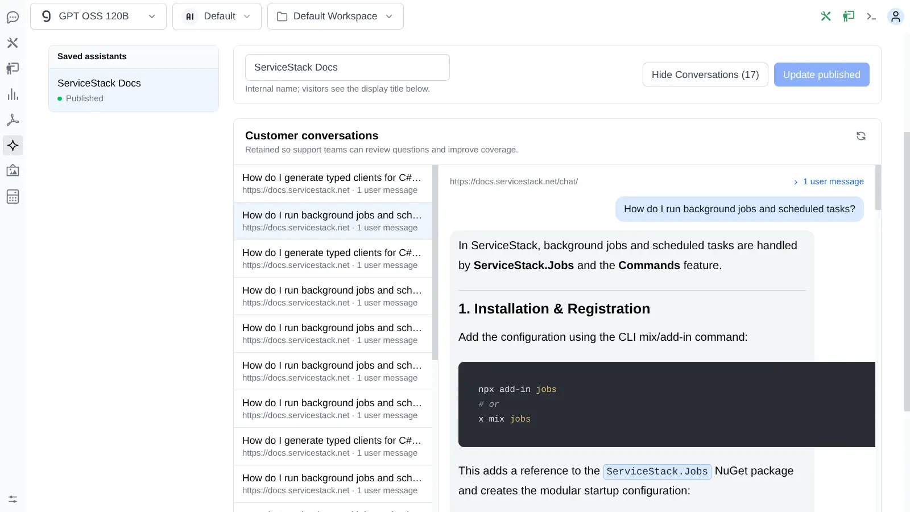The height and width of the screenshot is (512, 910).
Task: Click the Update published button
Action: (822, 75)
